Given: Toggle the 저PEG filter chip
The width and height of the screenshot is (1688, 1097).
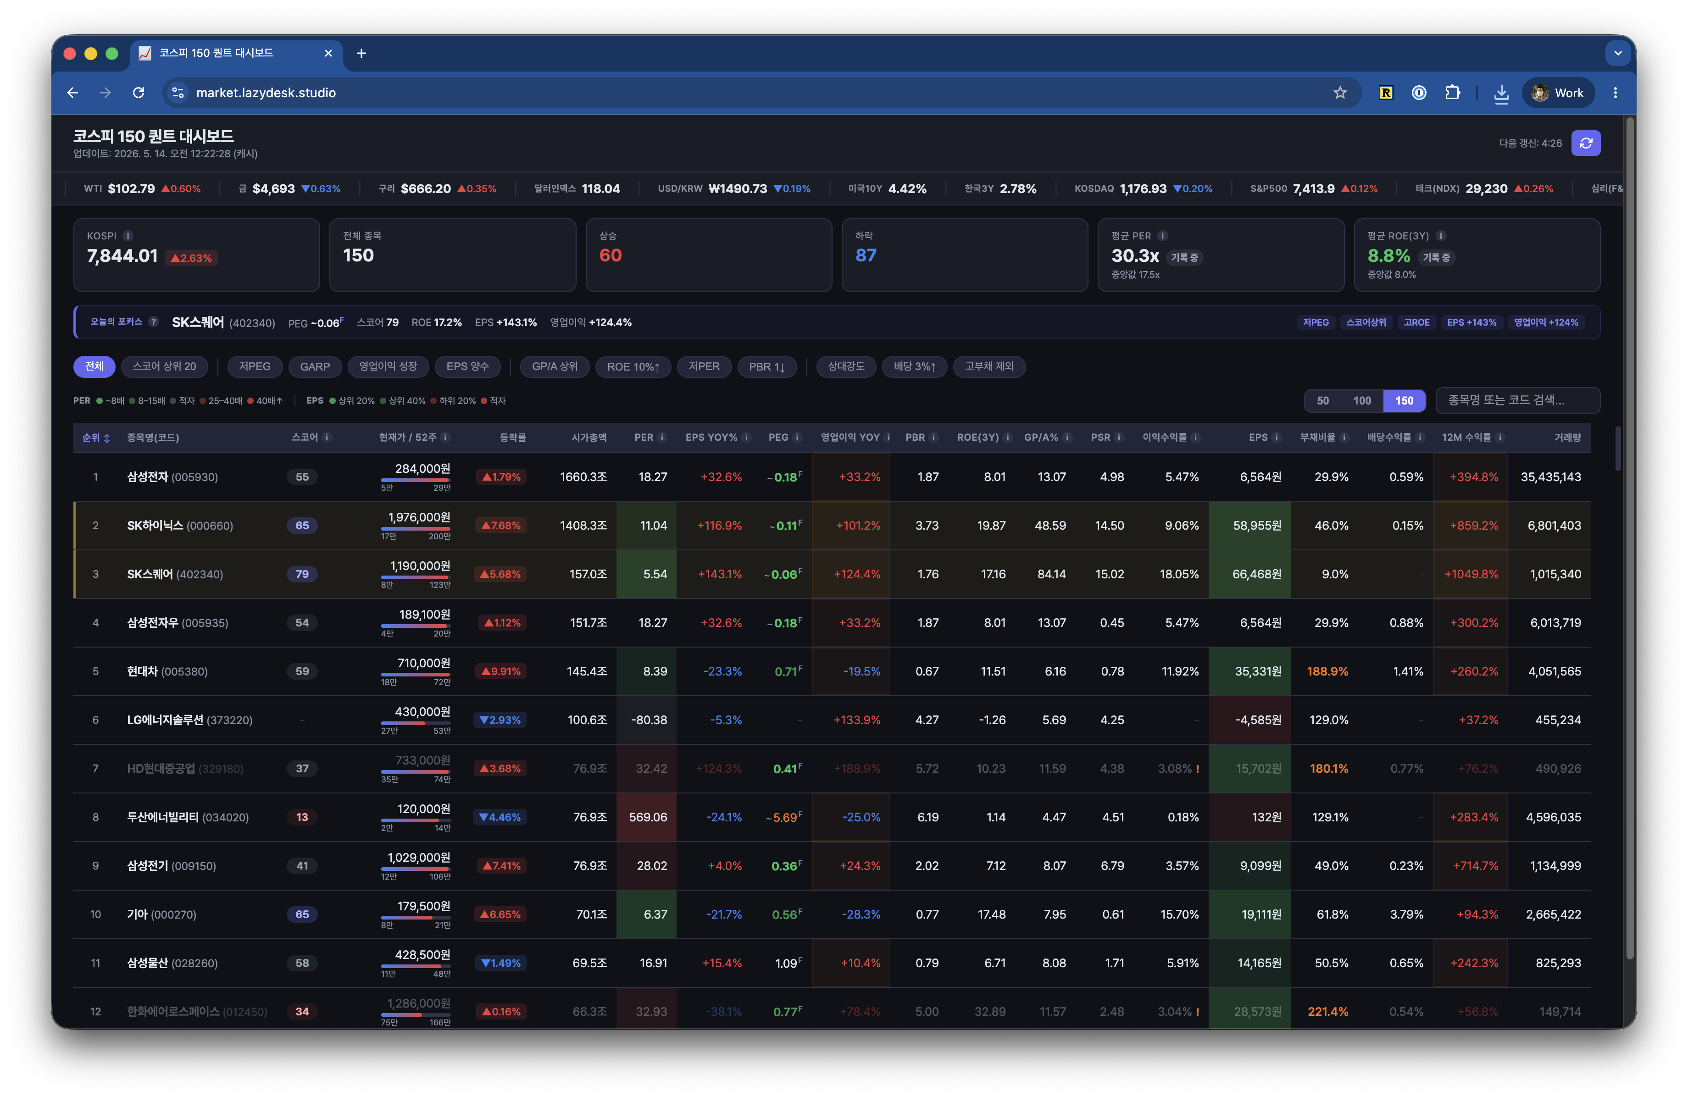Looking at the screenshot, I should 255,366.
